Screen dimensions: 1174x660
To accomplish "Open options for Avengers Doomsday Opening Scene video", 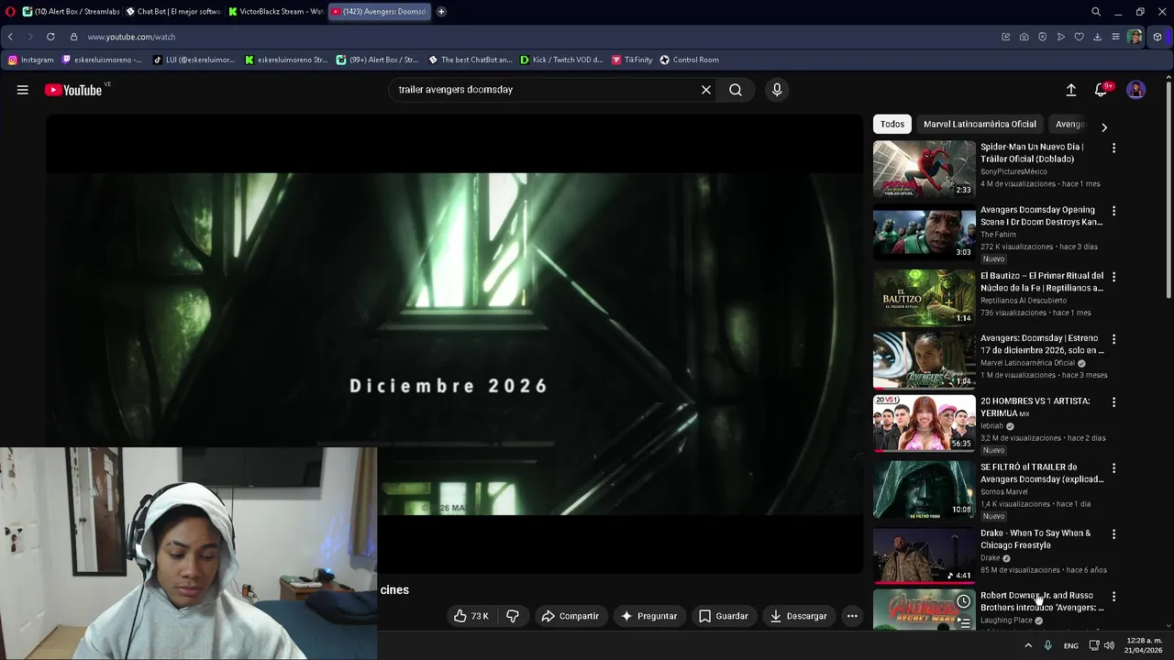I will 1114,211.
